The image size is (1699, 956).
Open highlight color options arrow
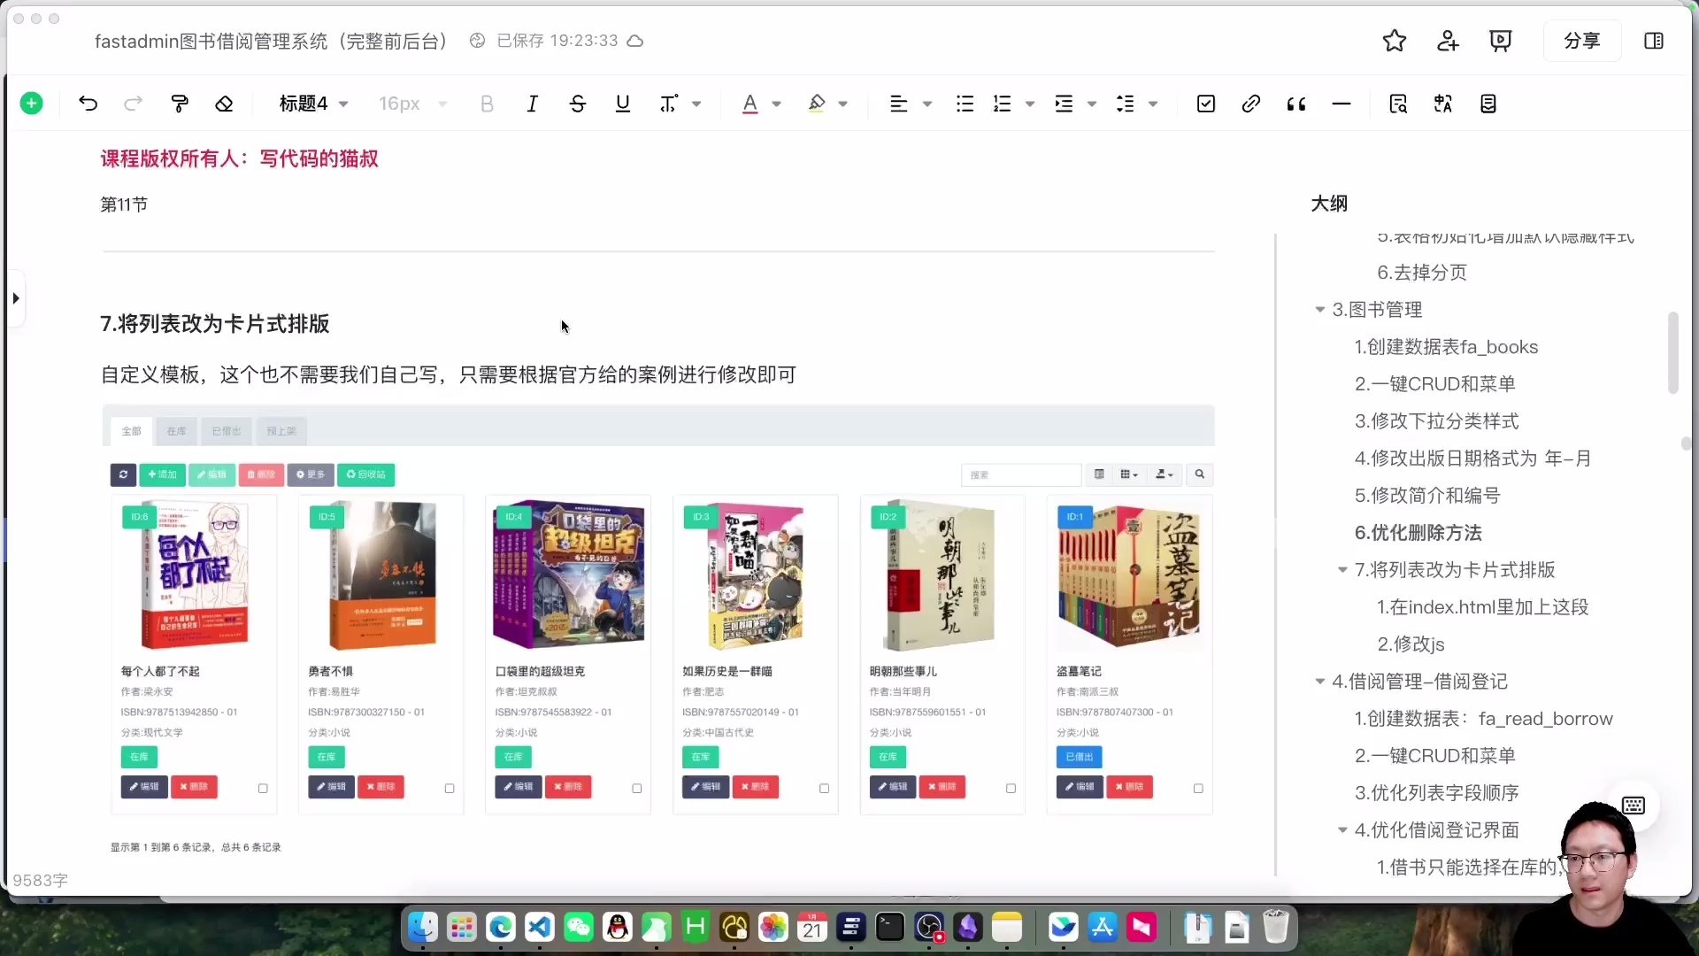pyautogui.click(x=842, y=104)
